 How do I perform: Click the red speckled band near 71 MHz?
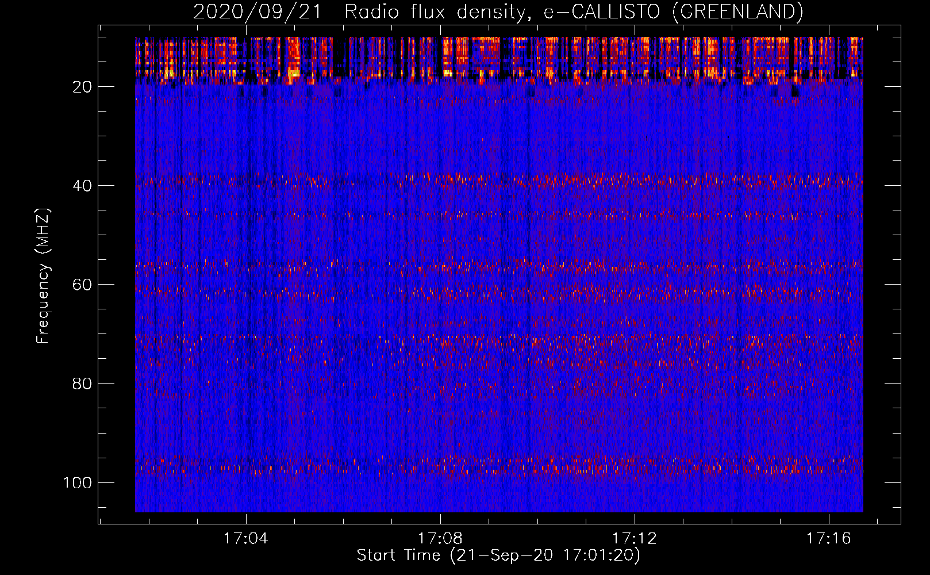click(499, 340)
